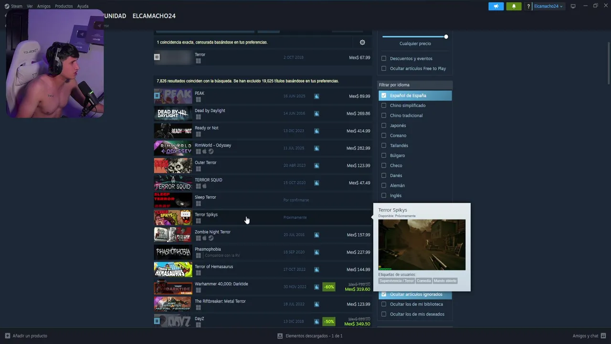This screenshot has height=344, width=611.
Task: Check Inglés language filter
Action: click(x=384, y=195)
